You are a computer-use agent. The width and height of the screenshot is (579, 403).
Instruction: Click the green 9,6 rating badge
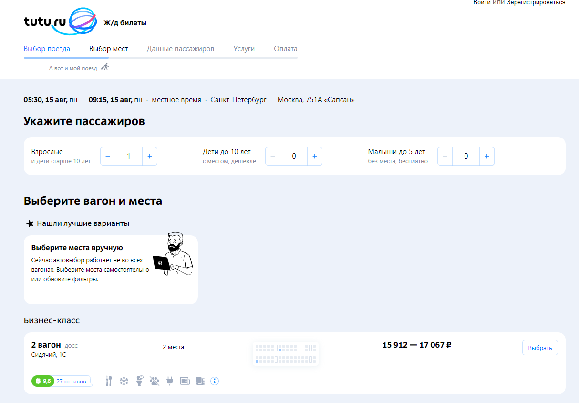click(43, 381)
